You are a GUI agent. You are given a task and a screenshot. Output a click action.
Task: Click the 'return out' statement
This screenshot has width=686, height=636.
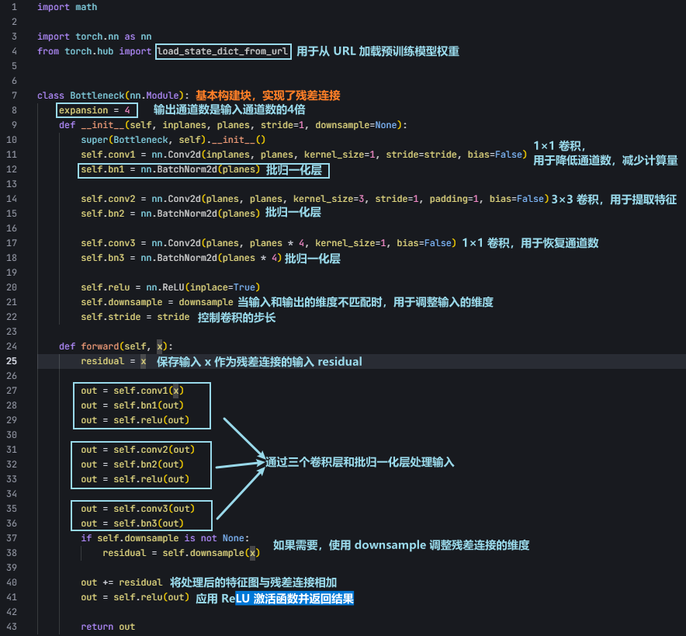coord(108,627)
